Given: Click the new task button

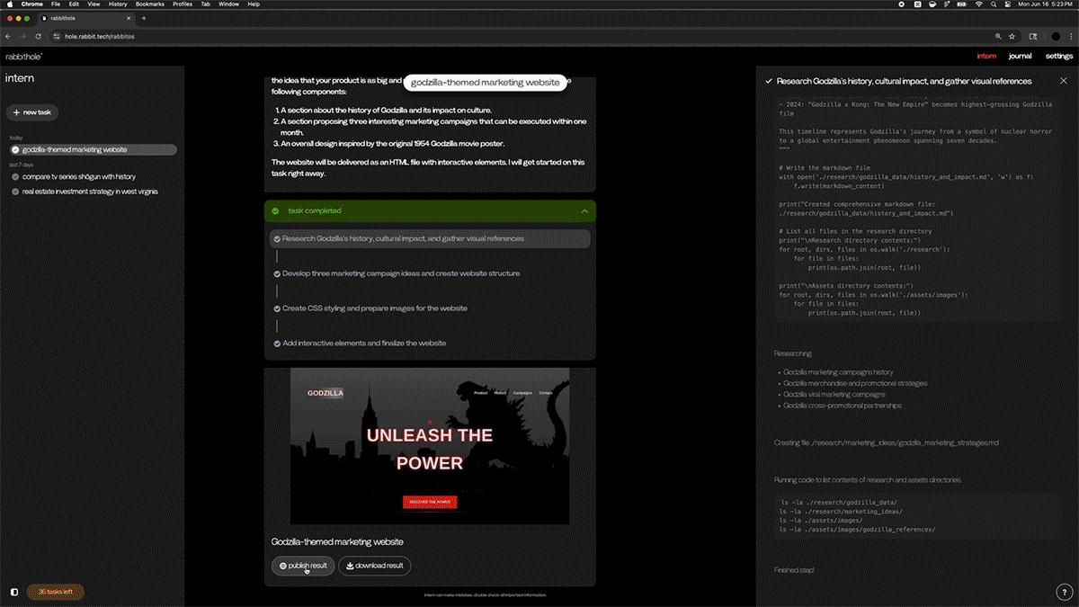Looking at the screenshot, I should (x=32, y=112).
